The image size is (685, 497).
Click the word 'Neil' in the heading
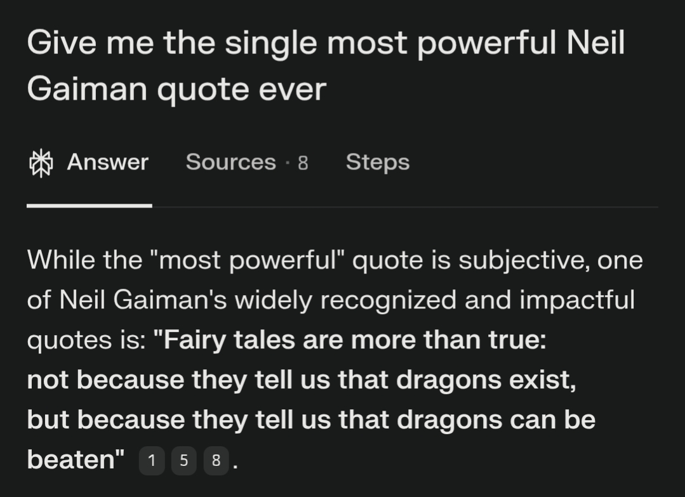pyautogui.click(x=596, y=43)
